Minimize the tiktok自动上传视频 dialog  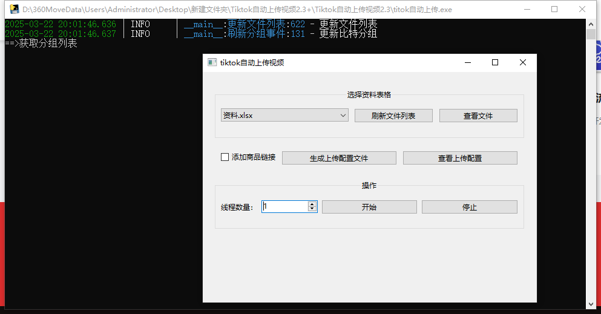[x=467, y=62]
